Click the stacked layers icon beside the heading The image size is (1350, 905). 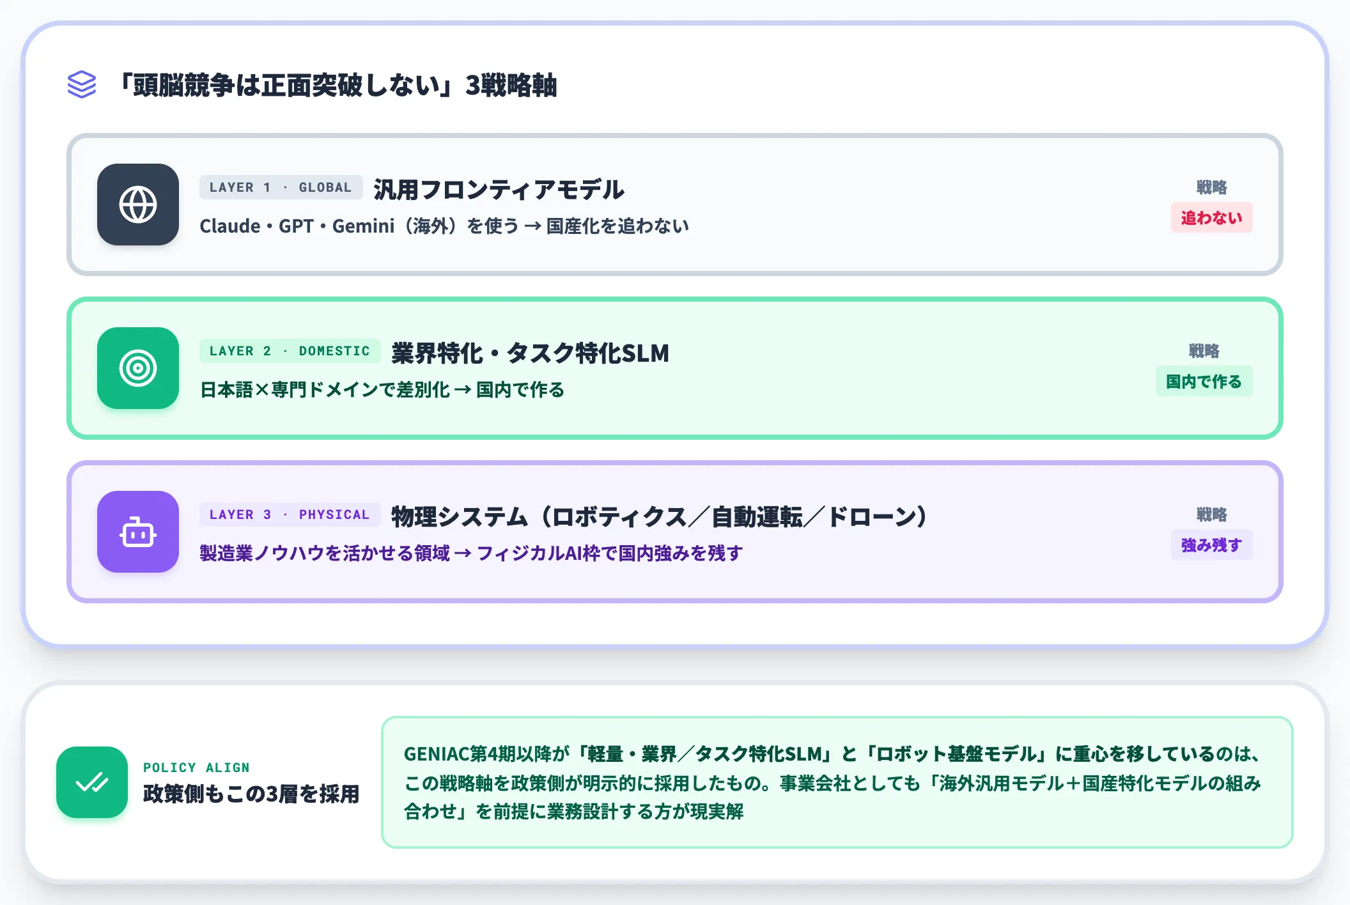(x=82, y=84)
